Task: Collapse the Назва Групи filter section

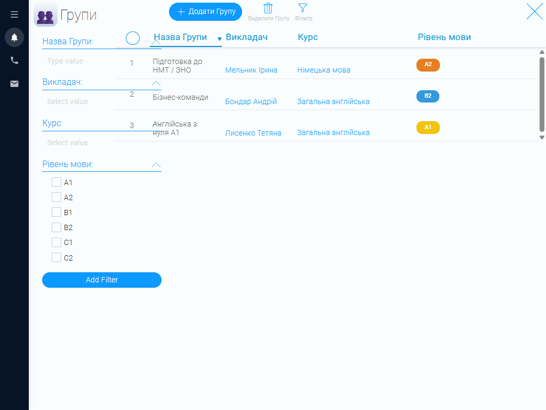Action: pyautogui.click(x=156, y=42)
